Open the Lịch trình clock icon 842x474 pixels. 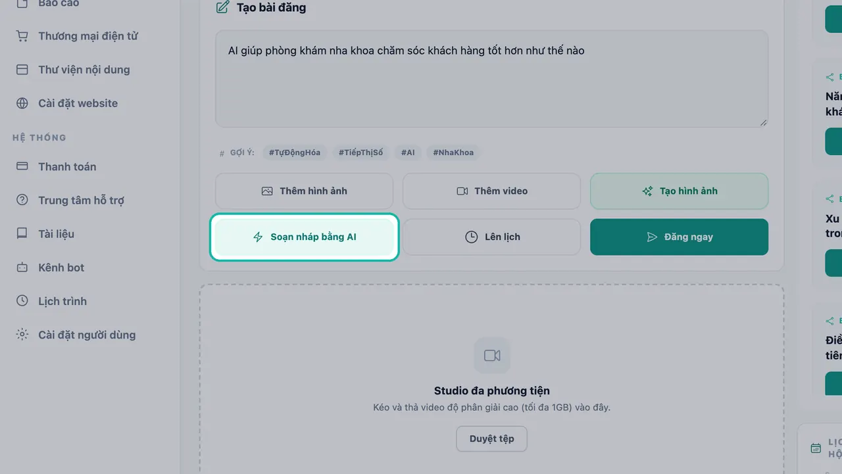22,301
